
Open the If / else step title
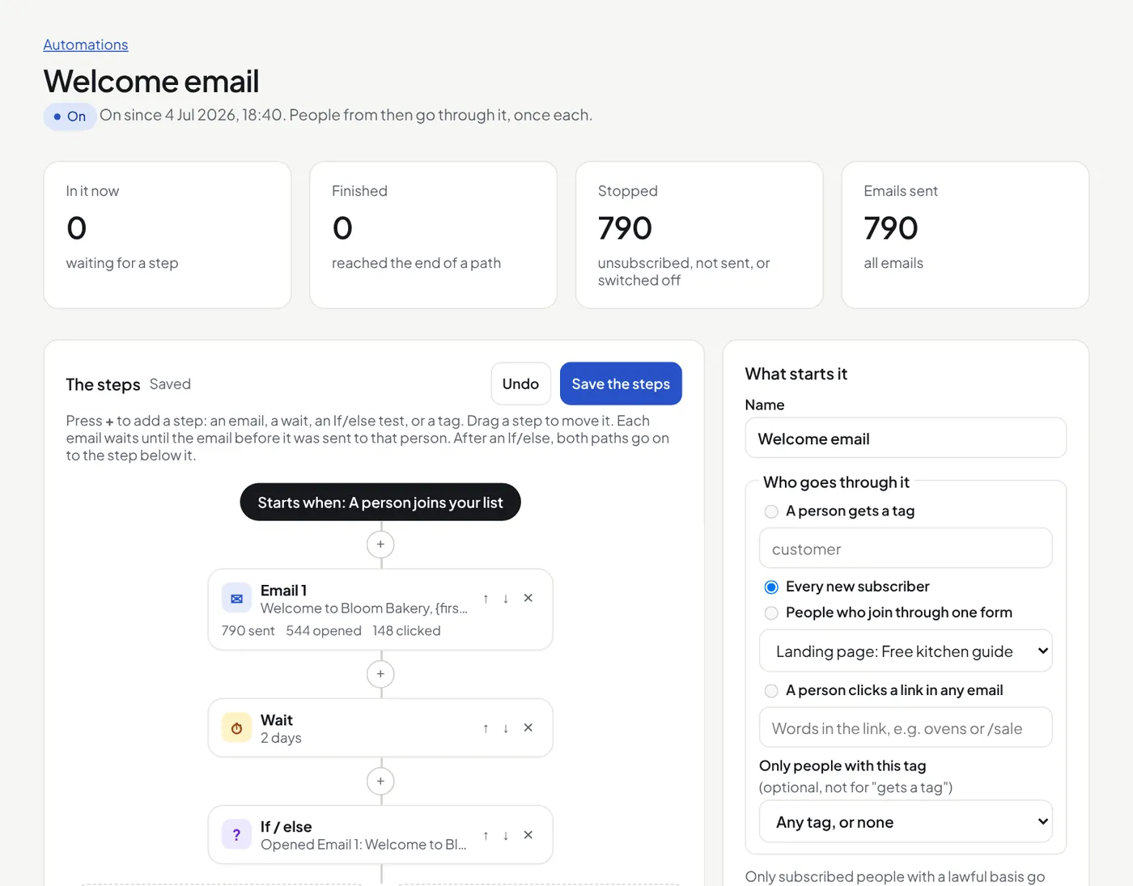pyautogui.click(x=286, y=826)
